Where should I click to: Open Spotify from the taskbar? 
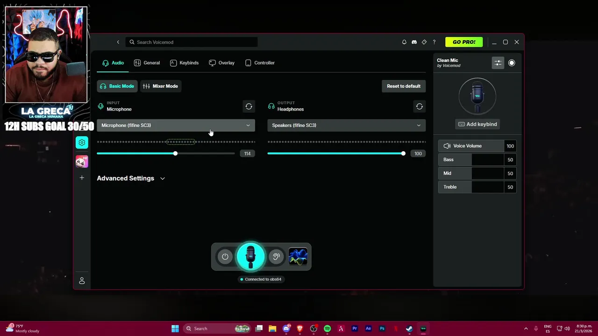coord(327,329)
